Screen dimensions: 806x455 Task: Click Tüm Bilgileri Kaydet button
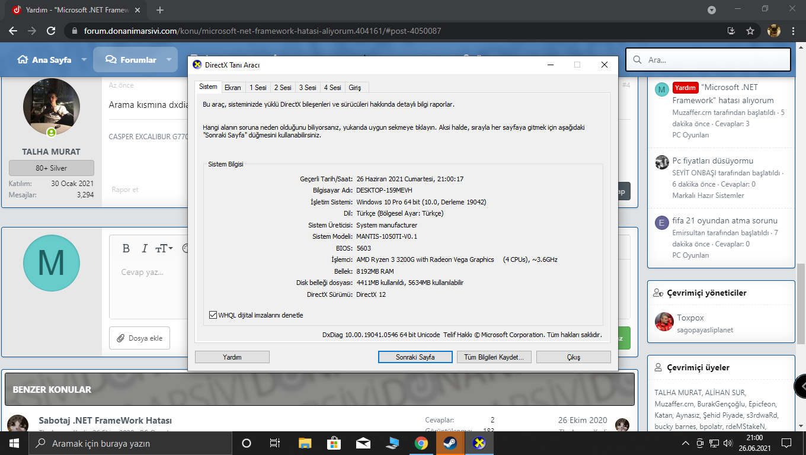coord(494,357)
